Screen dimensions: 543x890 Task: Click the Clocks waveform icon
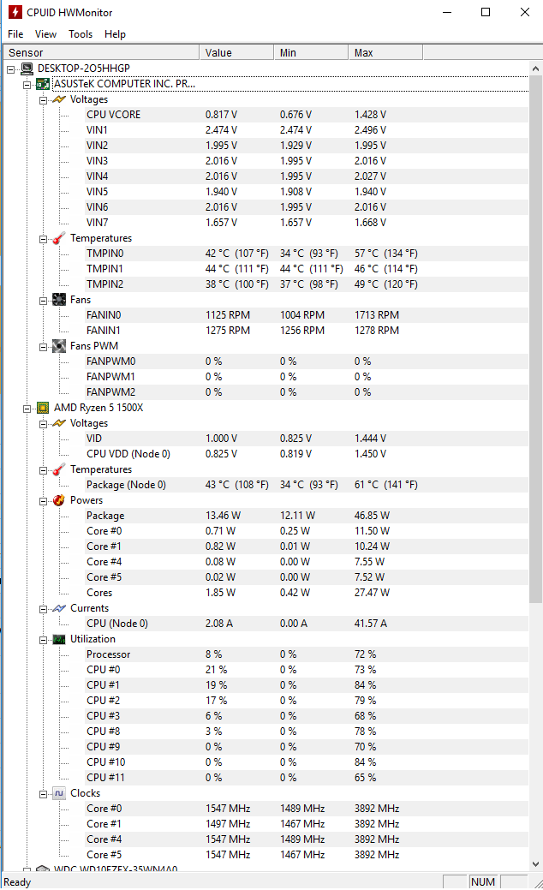pos(58,793)
